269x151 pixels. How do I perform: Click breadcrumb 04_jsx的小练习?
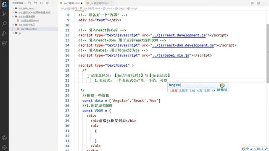point(69,8)
